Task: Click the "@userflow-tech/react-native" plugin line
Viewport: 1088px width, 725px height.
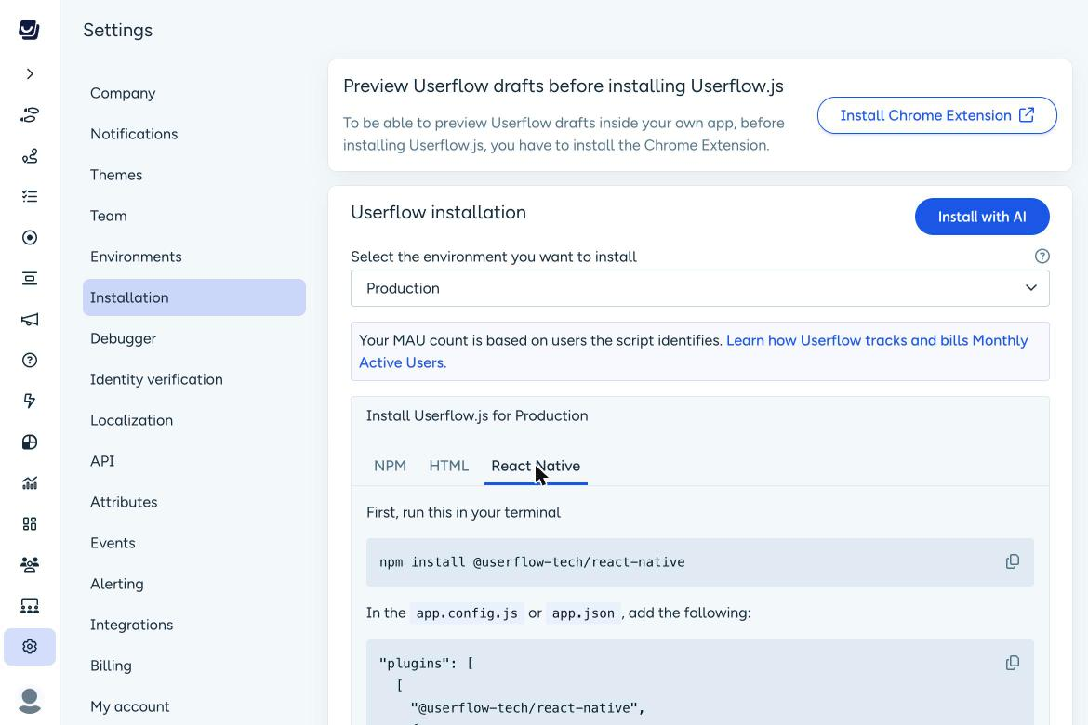Action: point(527,707)
